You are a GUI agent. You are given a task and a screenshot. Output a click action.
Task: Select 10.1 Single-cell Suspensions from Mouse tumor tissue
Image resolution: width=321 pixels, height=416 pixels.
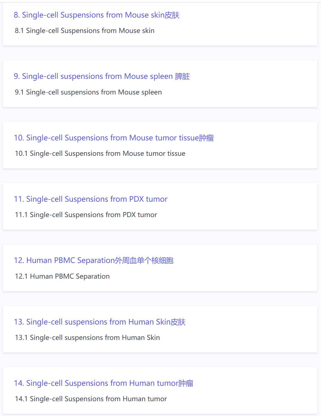click(x=100, y=153)
